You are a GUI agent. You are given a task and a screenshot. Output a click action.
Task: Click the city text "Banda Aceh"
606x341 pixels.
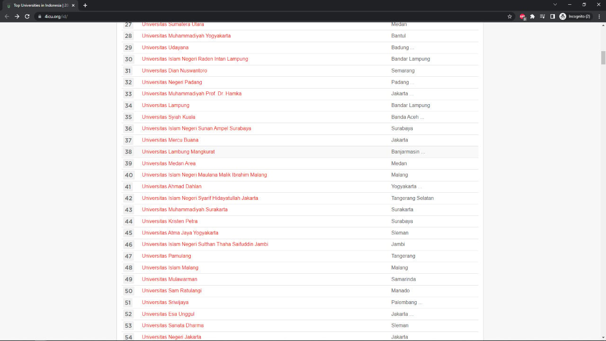(405, 117)
